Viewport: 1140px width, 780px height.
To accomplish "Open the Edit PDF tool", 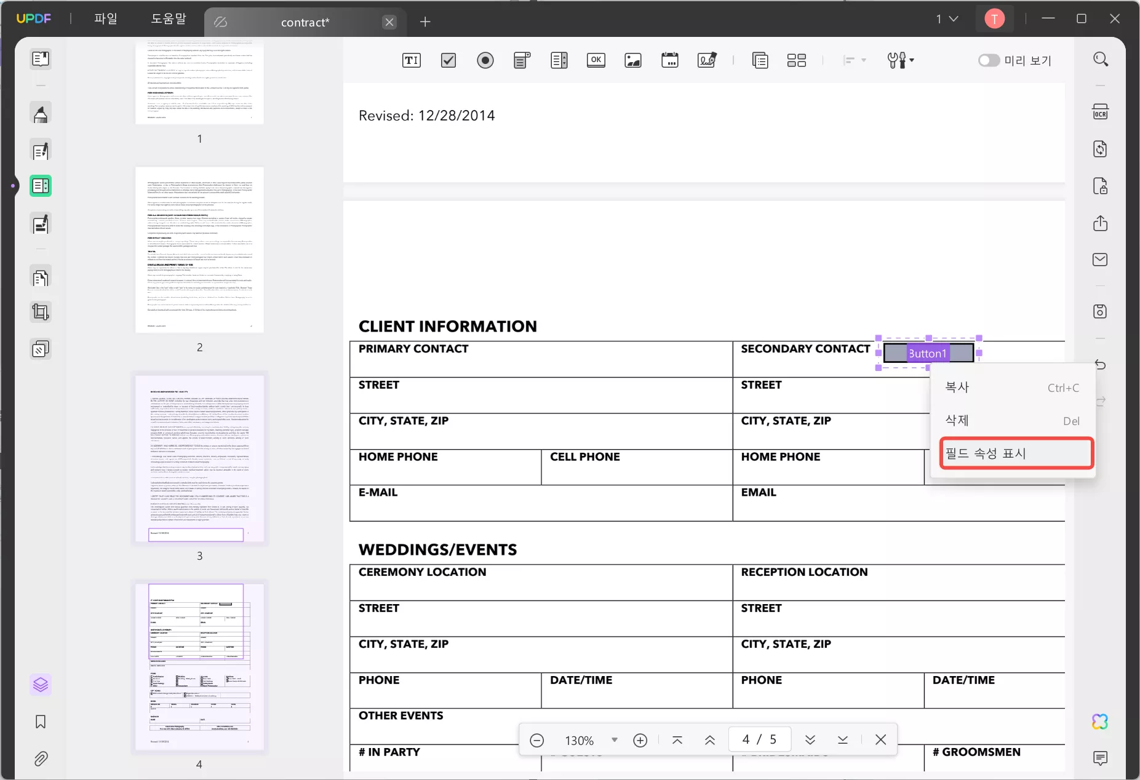I will (41, 151).
